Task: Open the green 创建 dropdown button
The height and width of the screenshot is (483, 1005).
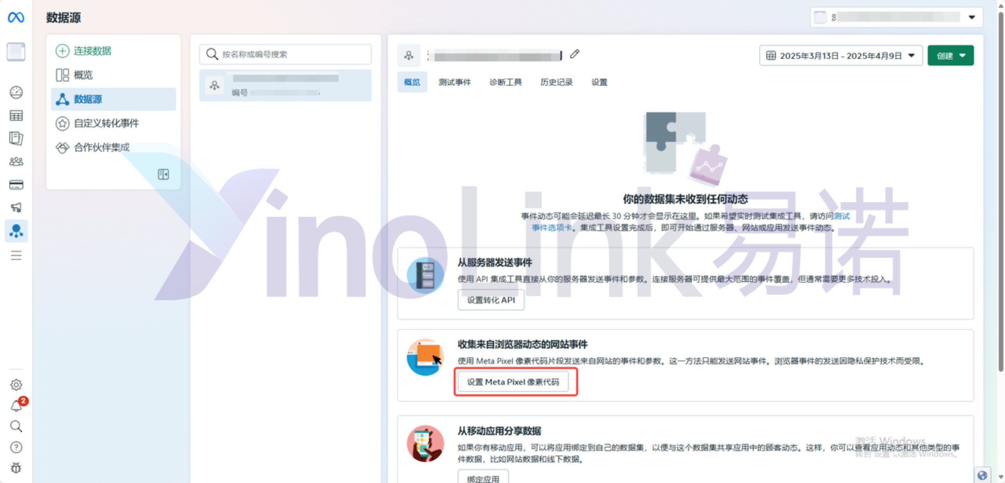Action: (x=950, y=55)
